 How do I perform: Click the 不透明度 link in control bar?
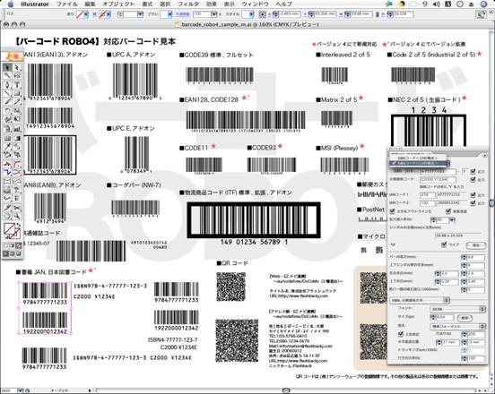pyautogui.click(x=182, y=14)
